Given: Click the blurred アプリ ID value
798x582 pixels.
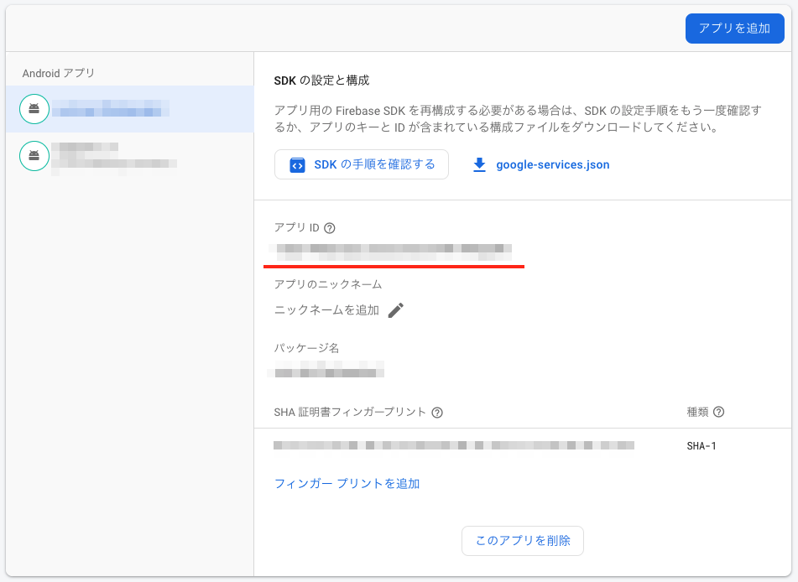Looking at the screenshot, I should 390,252.
